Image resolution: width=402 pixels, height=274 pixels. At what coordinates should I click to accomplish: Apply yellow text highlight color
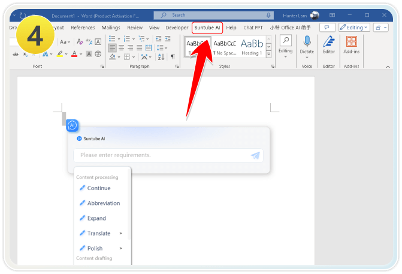point(60,54)
